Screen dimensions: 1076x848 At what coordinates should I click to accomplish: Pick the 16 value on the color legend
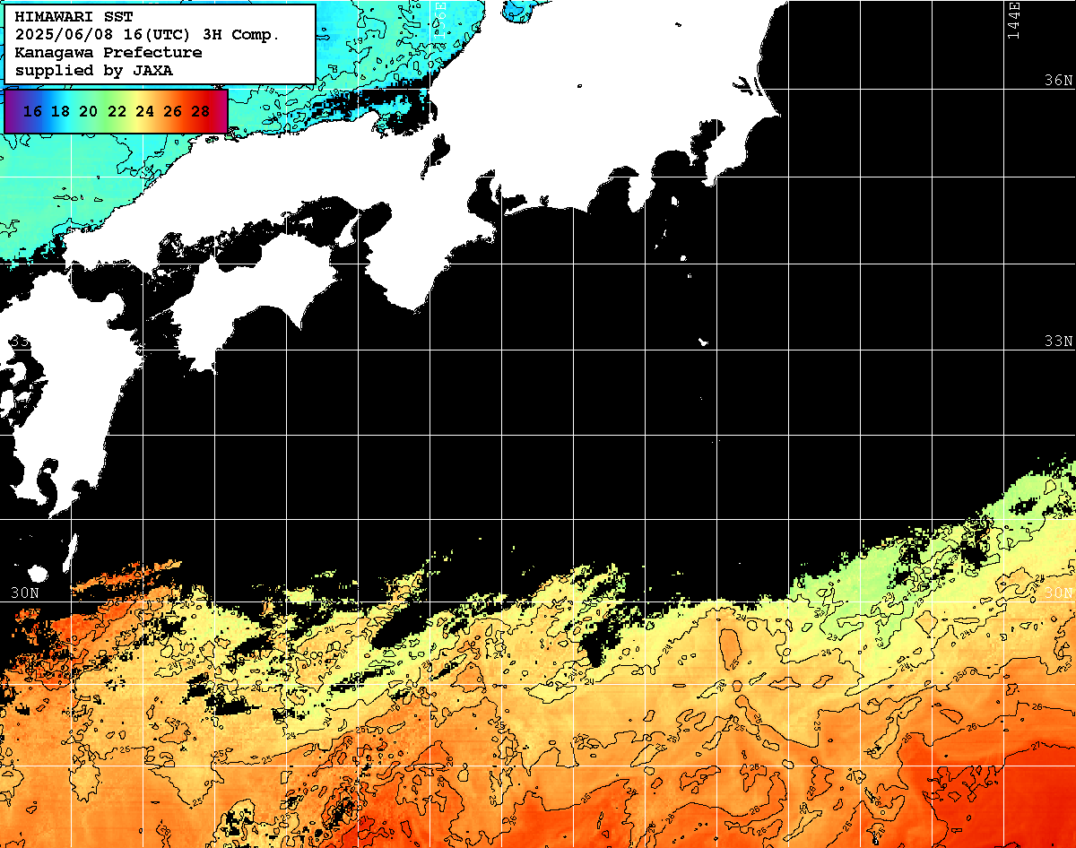[x=32, y=111]
